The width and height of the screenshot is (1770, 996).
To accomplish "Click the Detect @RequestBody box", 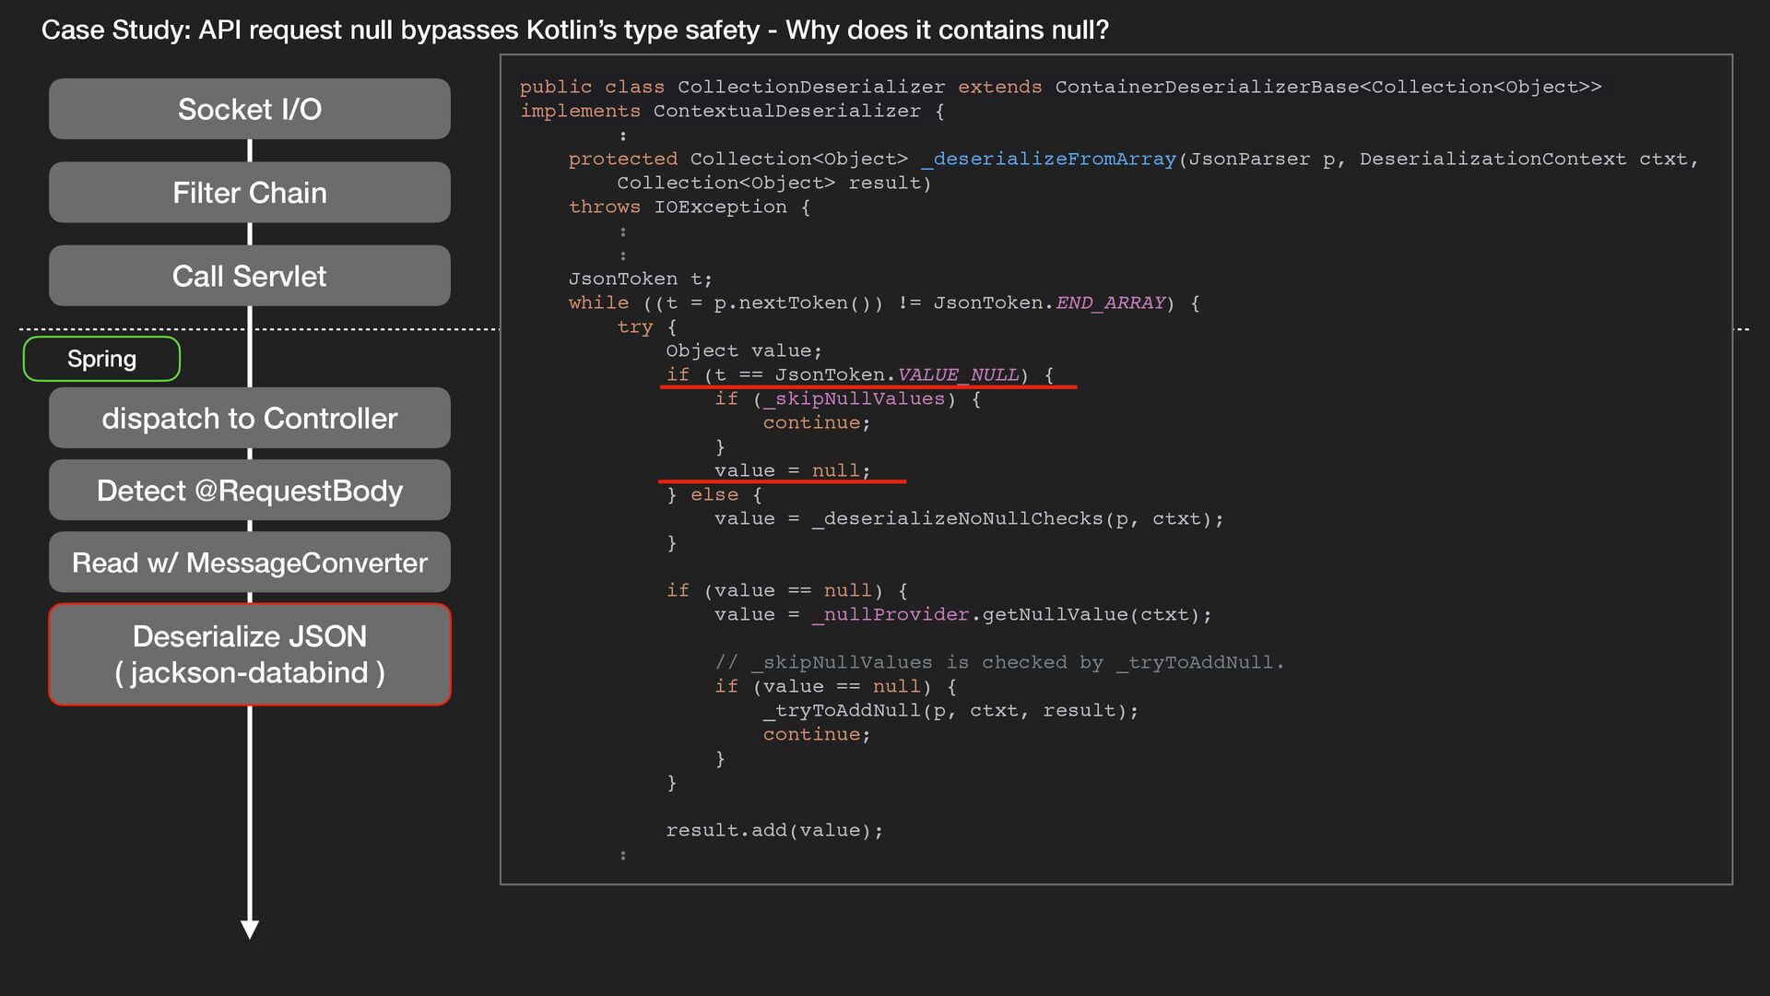I will [x=249, y=491].
